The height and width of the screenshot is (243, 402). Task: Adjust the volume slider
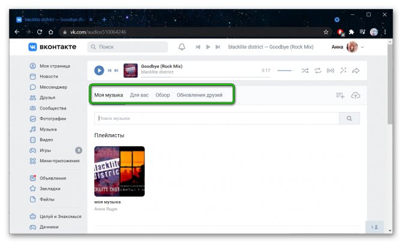[286, 71]
